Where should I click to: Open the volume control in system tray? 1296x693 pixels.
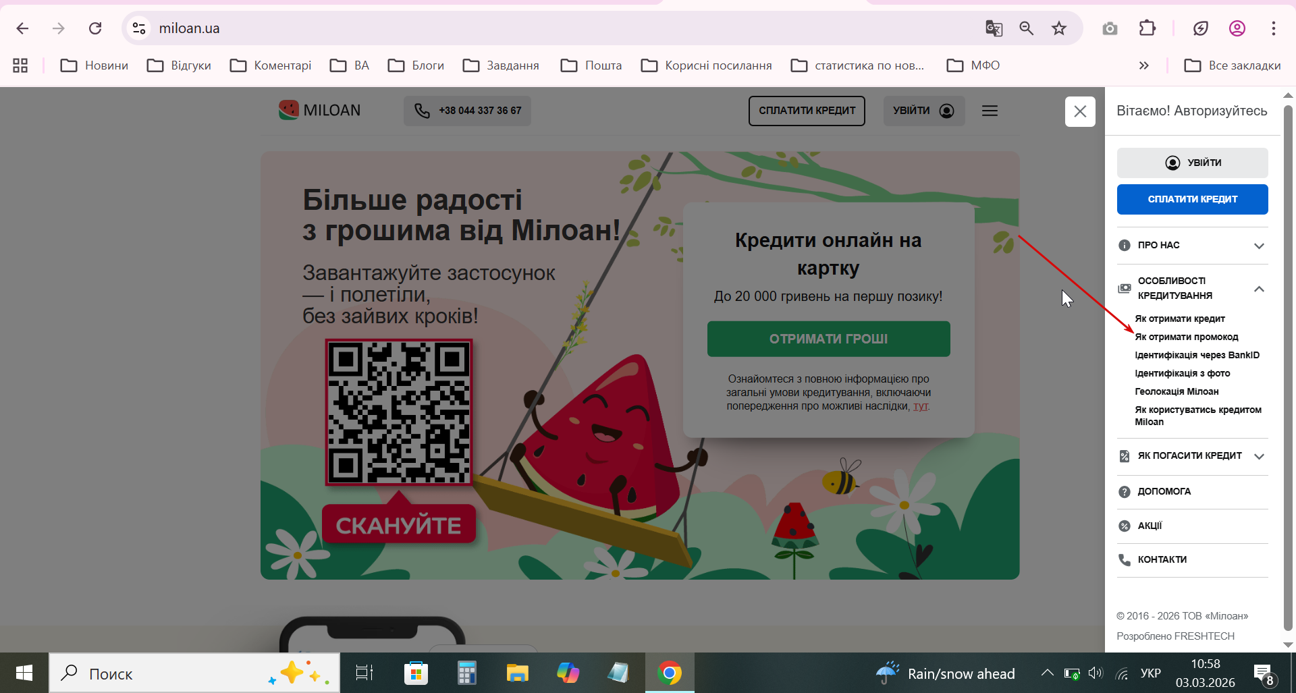[1096, 673]
